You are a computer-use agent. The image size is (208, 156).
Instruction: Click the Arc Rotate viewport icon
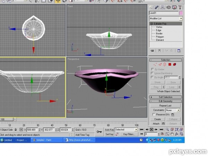(x=176, y=134)
